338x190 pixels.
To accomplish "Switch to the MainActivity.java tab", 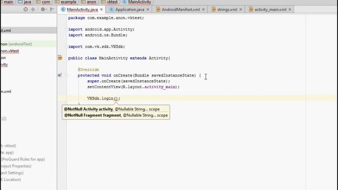I will pos(82,9).
